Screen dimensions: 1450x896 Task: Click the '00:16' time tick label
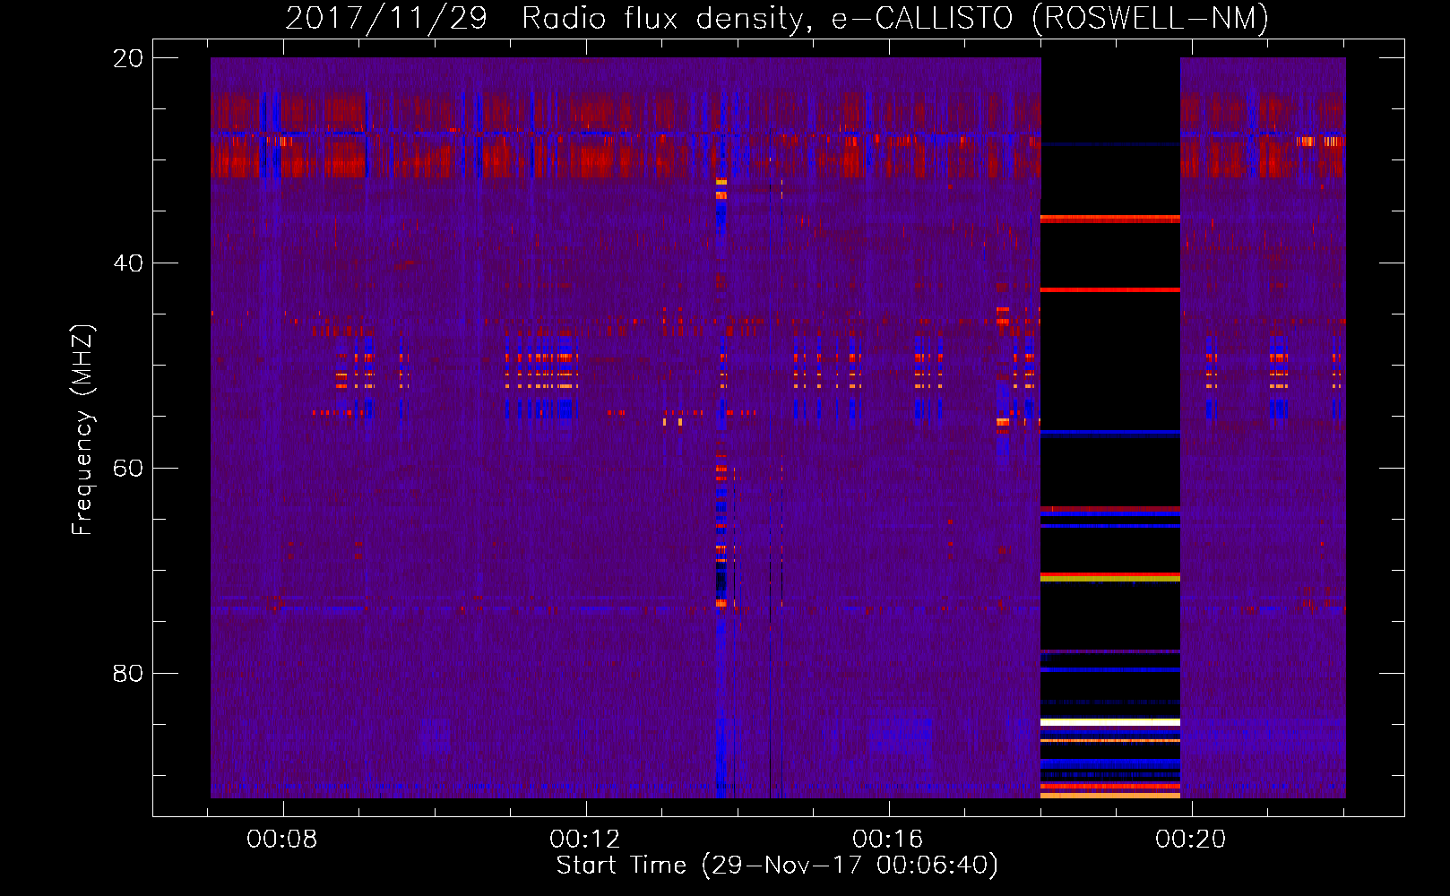pyautogui.click(x=888, y=840)
